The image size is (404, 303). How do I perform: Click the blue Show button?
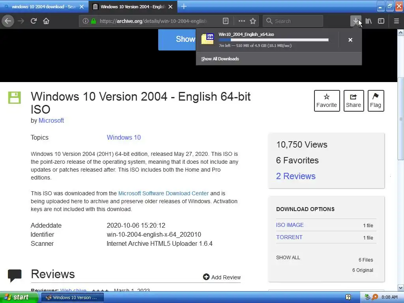point(177,39)
